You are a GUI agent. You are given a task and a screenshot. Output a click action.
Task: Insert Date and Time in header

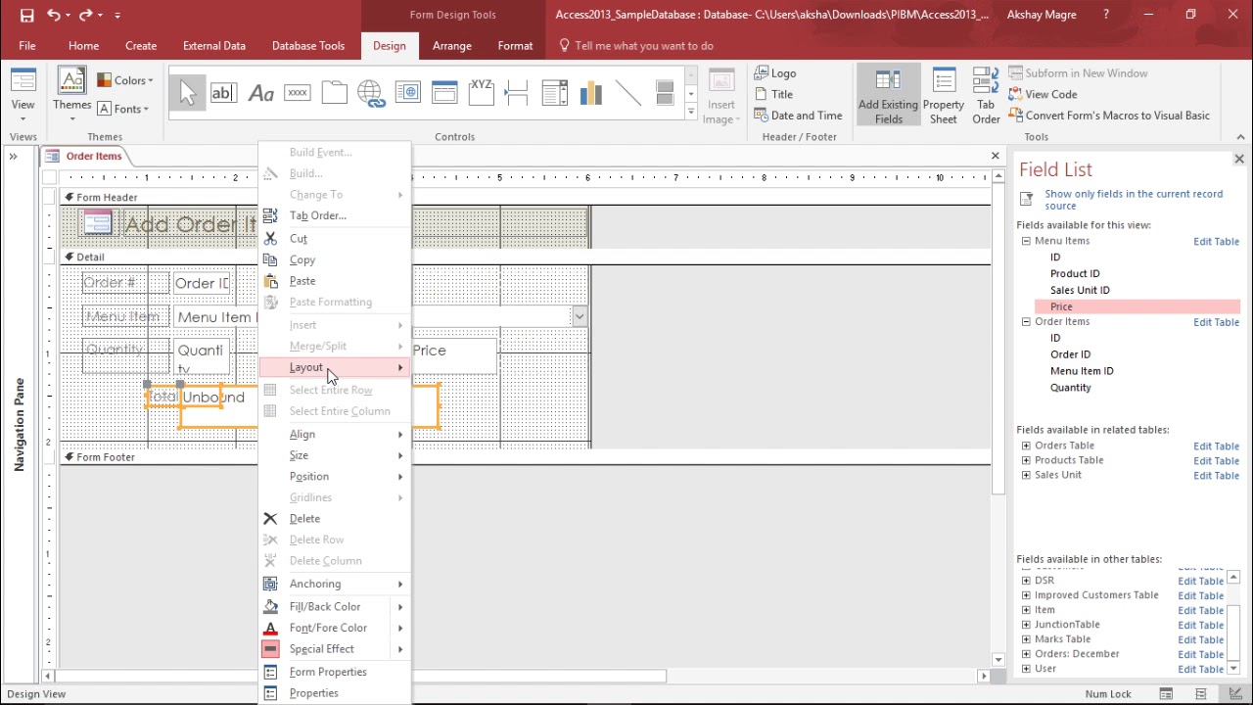(x=798, y=116)
